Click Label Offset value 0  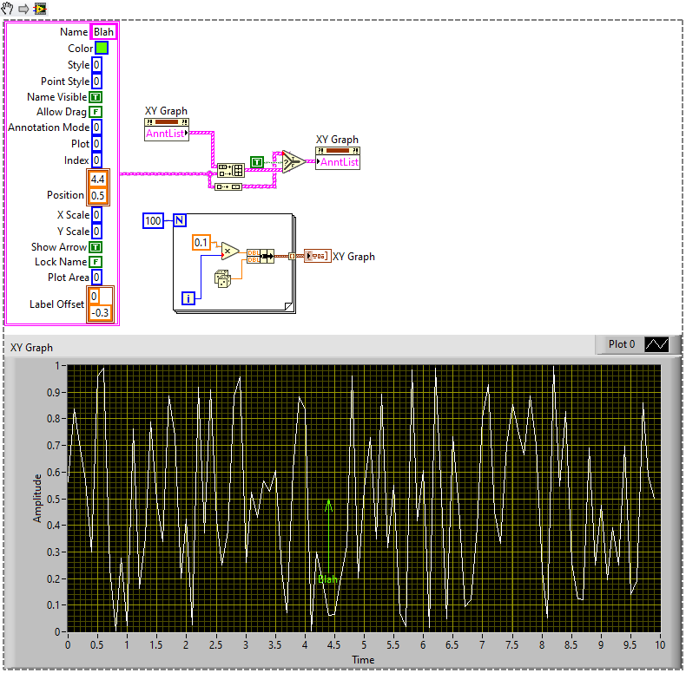pyautogui.click(x=94, y=297)
